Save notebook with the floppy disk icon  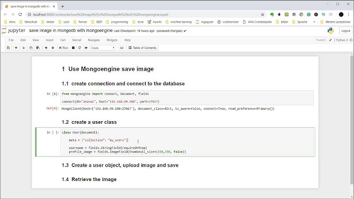[8, 48]
